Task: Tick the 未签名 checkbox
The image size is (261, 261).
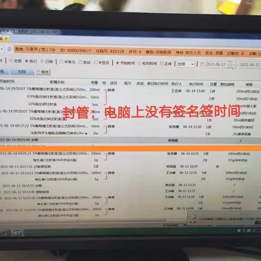Action: point(96,63)
